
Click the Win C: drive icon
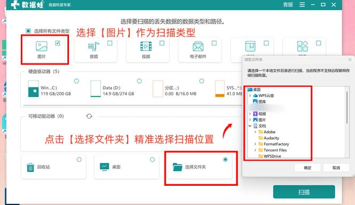(x=33, y=89)
